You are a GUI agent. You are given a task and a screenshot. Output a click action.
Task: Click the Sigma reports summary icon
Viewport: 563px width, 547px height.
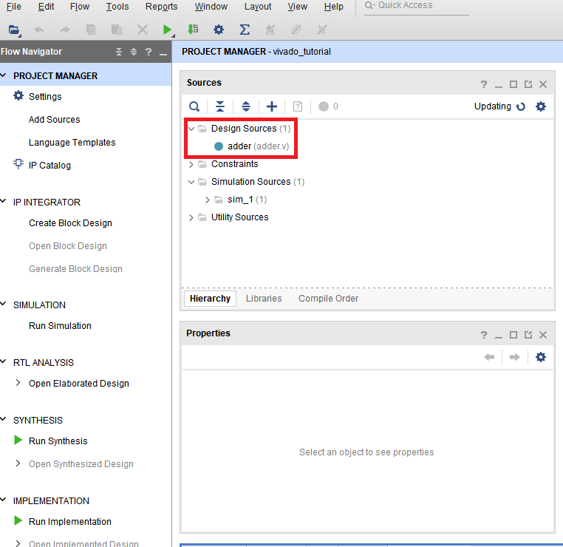pyautogui.click(x=245, y=30)
